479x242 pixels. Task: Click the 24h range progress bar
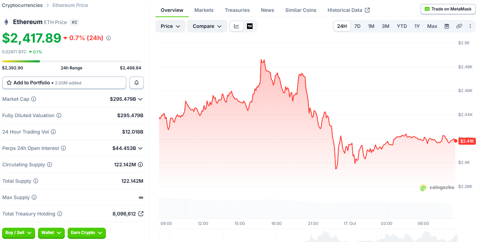[72, 61]
